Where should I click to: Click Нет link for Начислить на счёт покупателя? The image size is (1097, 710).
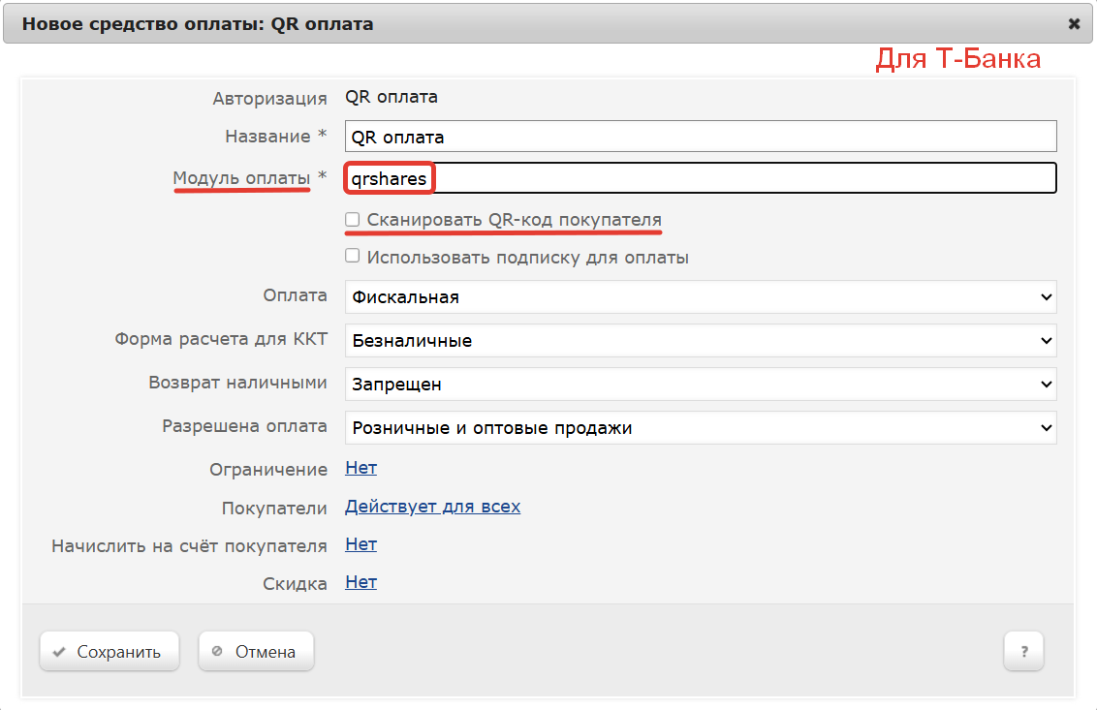point(360,544)
